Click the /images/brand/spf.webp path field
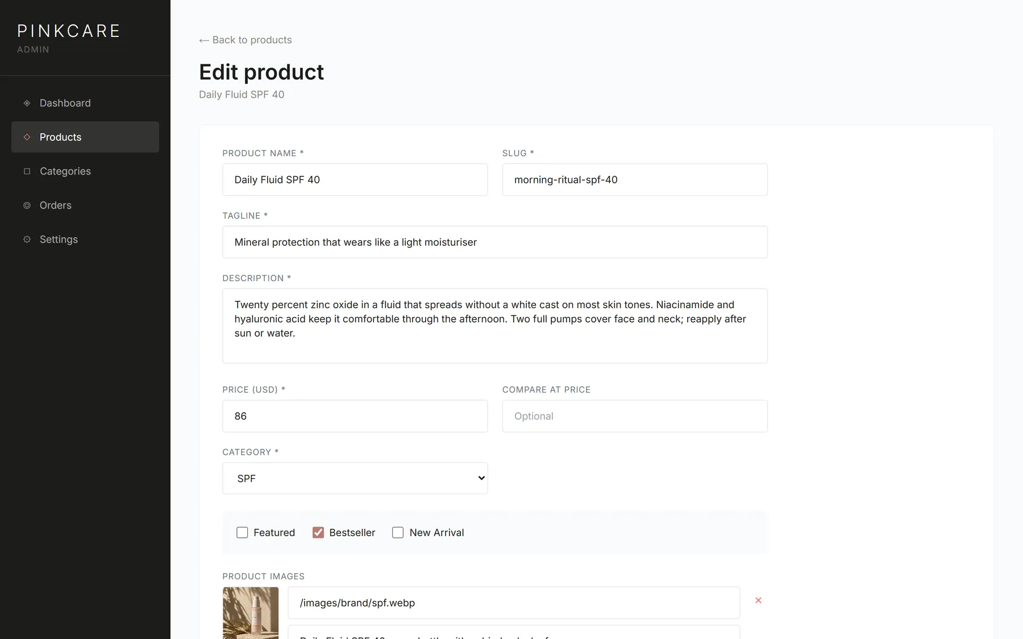The width and height of the screenshot is (1023, 639). point(514,603)
